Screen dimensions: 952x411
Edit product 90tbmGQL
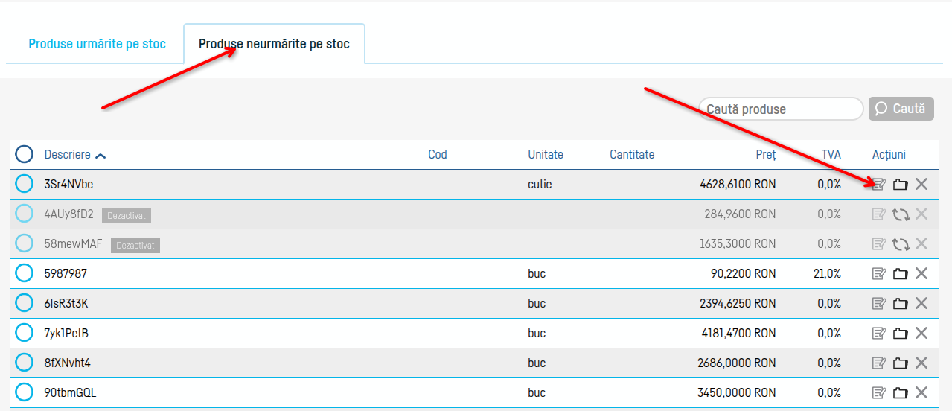point(879,393)
